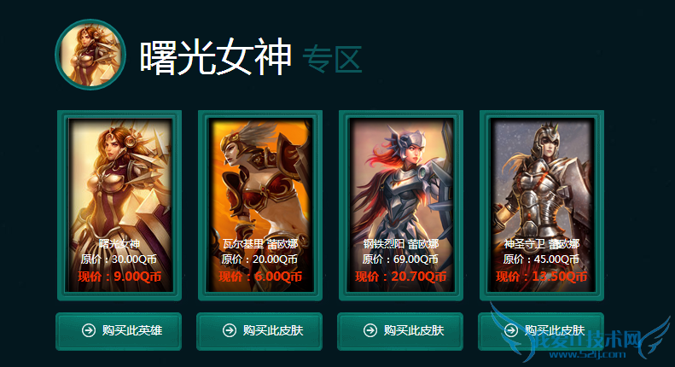
Task: Open the 曙光女神 base hero card image
Action: coord(119,205)
